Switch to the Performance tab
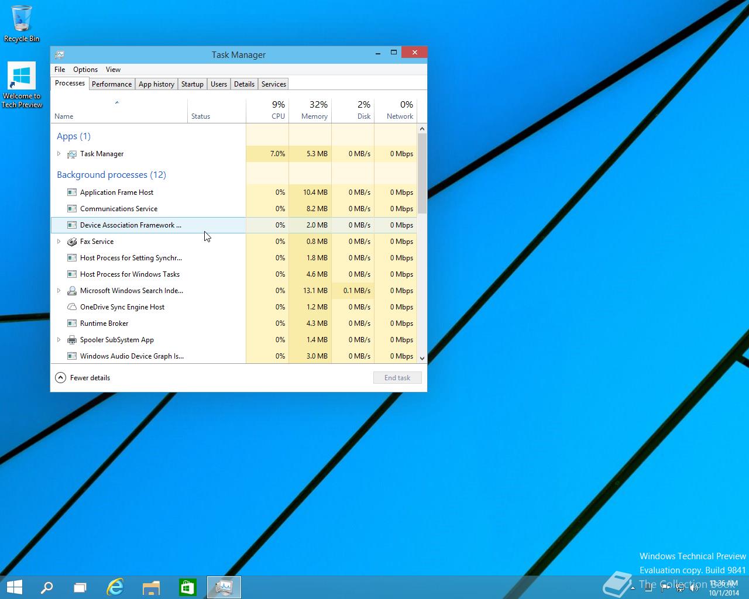Screen dimensions: 749x599 (x=112, y=84)
